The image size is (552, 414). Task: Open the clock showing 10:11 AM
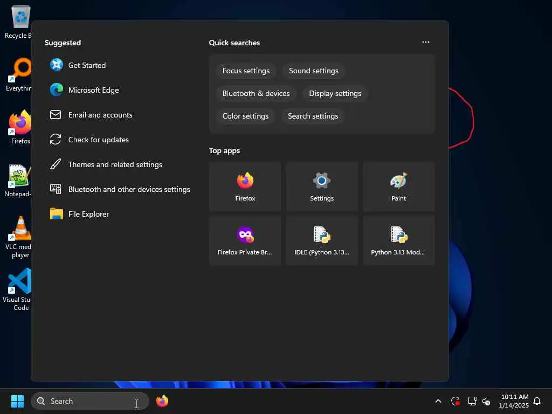(x=514, y=401)
